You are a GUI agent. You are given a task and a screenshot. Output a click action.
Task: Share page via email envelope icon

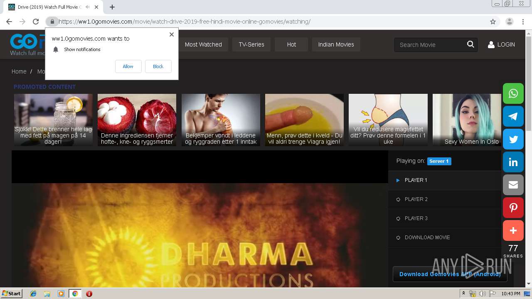coord(513,185)
